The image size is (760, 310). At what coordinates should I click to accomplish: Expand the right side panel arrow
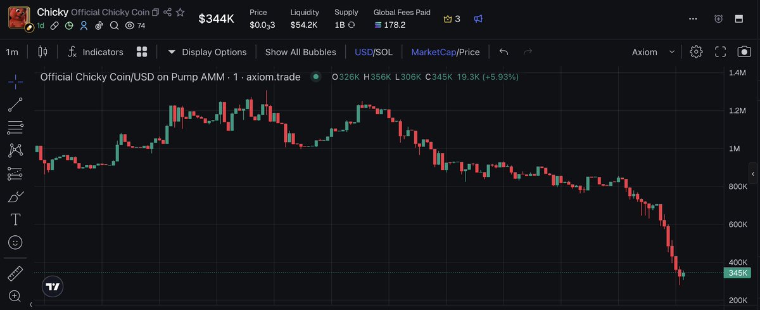point(753,173)
